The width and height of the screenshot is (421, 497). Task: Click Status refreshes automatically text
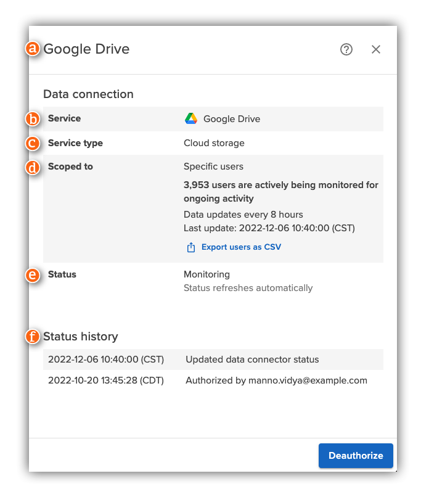tap(248, 288)
